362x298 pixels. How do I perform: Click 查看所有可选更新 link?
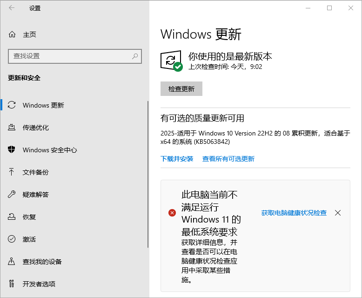[228, 159]
